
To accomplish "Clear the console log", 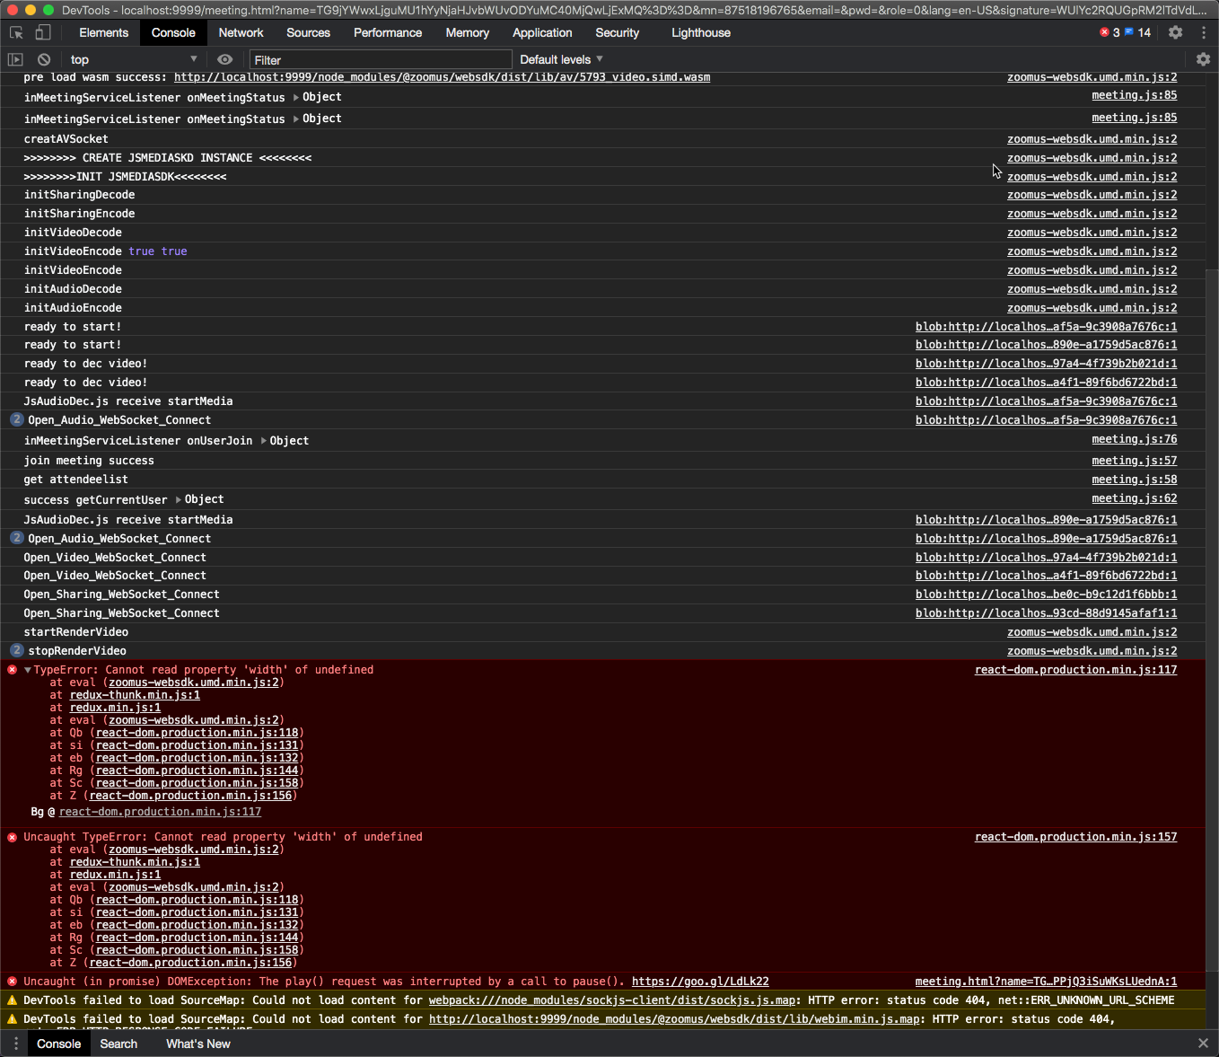I will click(x=43, y=59).
